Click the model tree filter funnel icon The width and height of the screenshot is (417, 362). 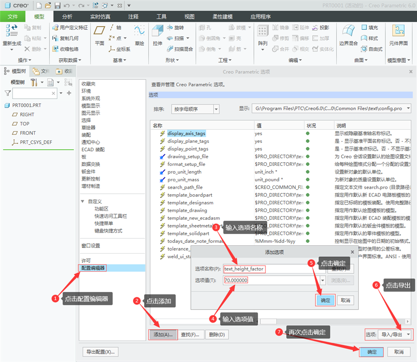[8, 93]
